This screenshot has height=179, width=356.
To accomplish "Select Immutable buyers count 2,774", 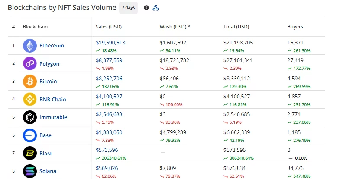I will click(x=294, y=114).
